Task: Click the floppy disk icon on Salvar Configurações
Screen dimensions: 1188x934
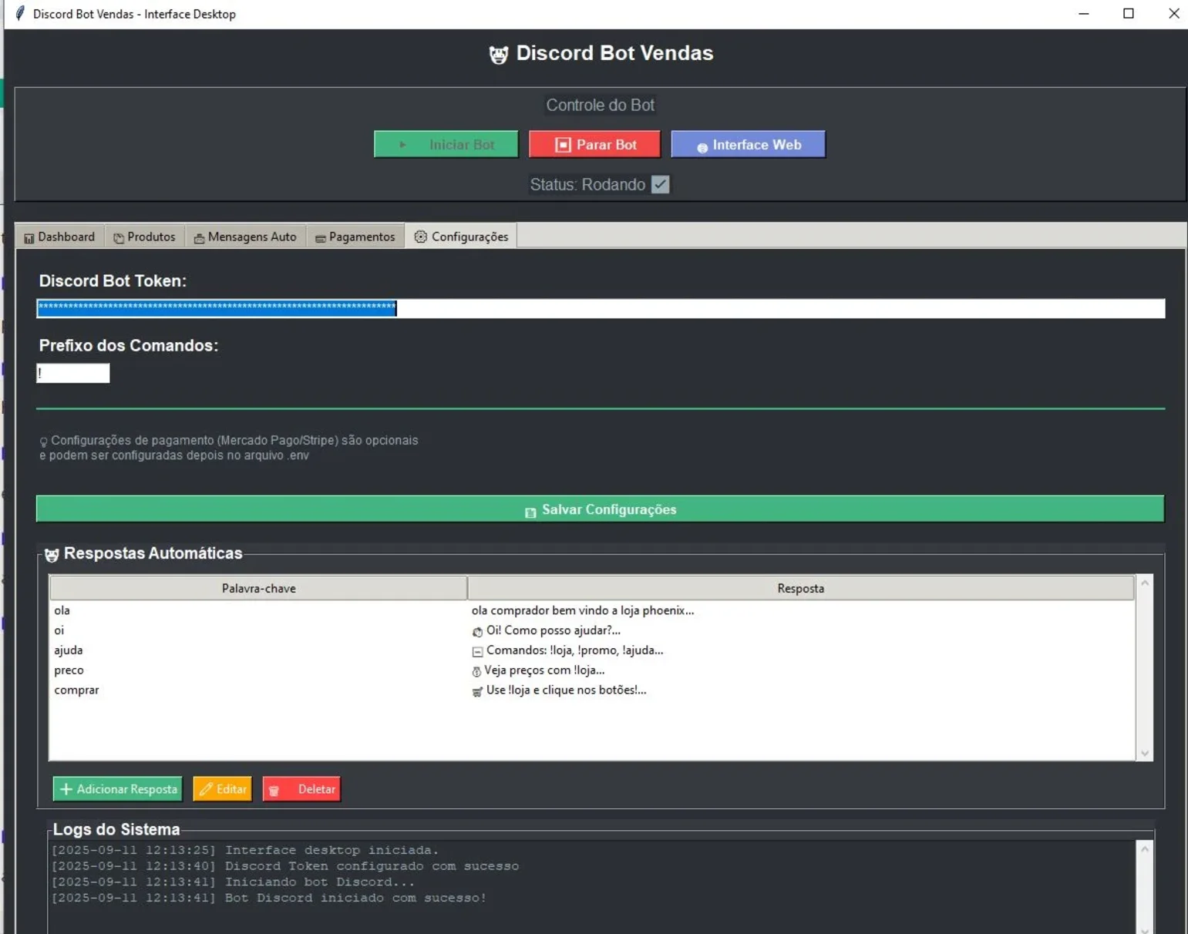Action: pos(530,512)
